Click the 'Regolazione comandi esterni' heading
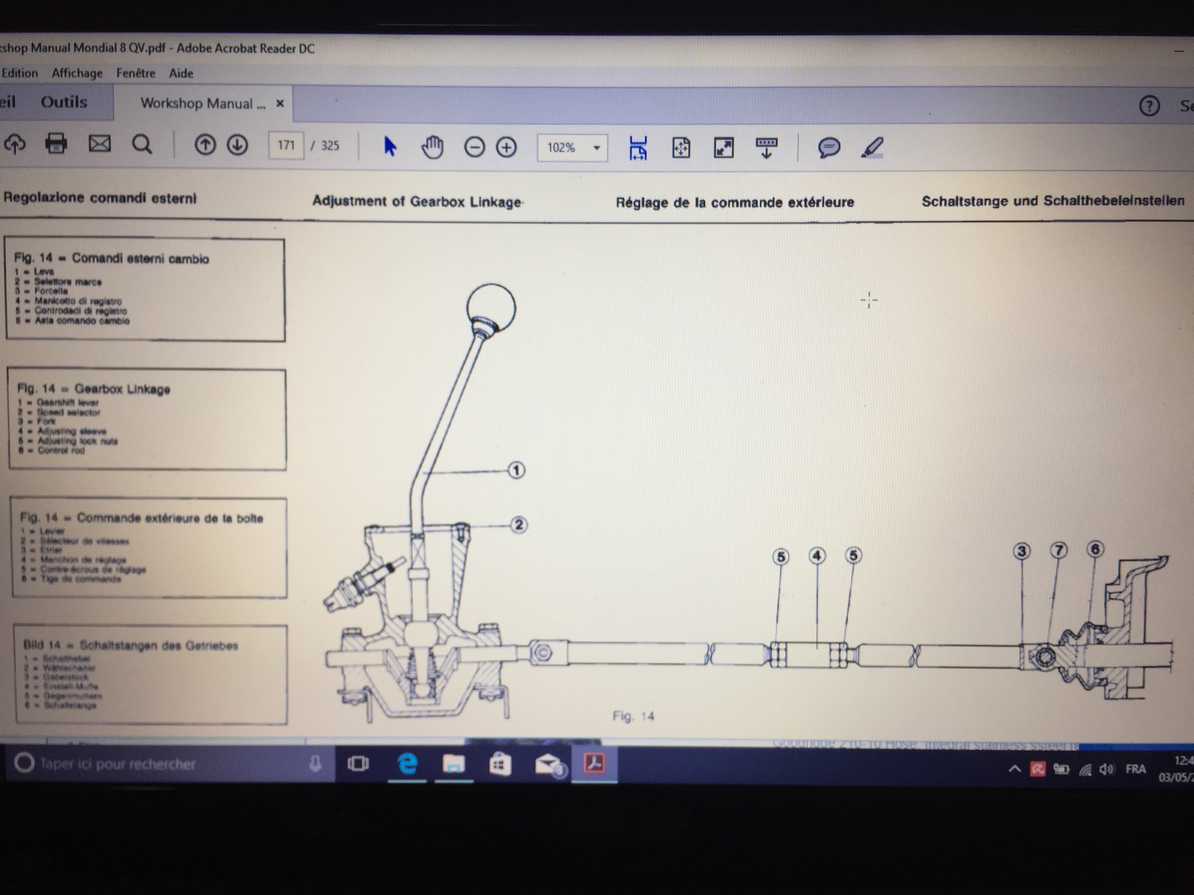This screenshot has height=895, width=1194. pos(100,198)
